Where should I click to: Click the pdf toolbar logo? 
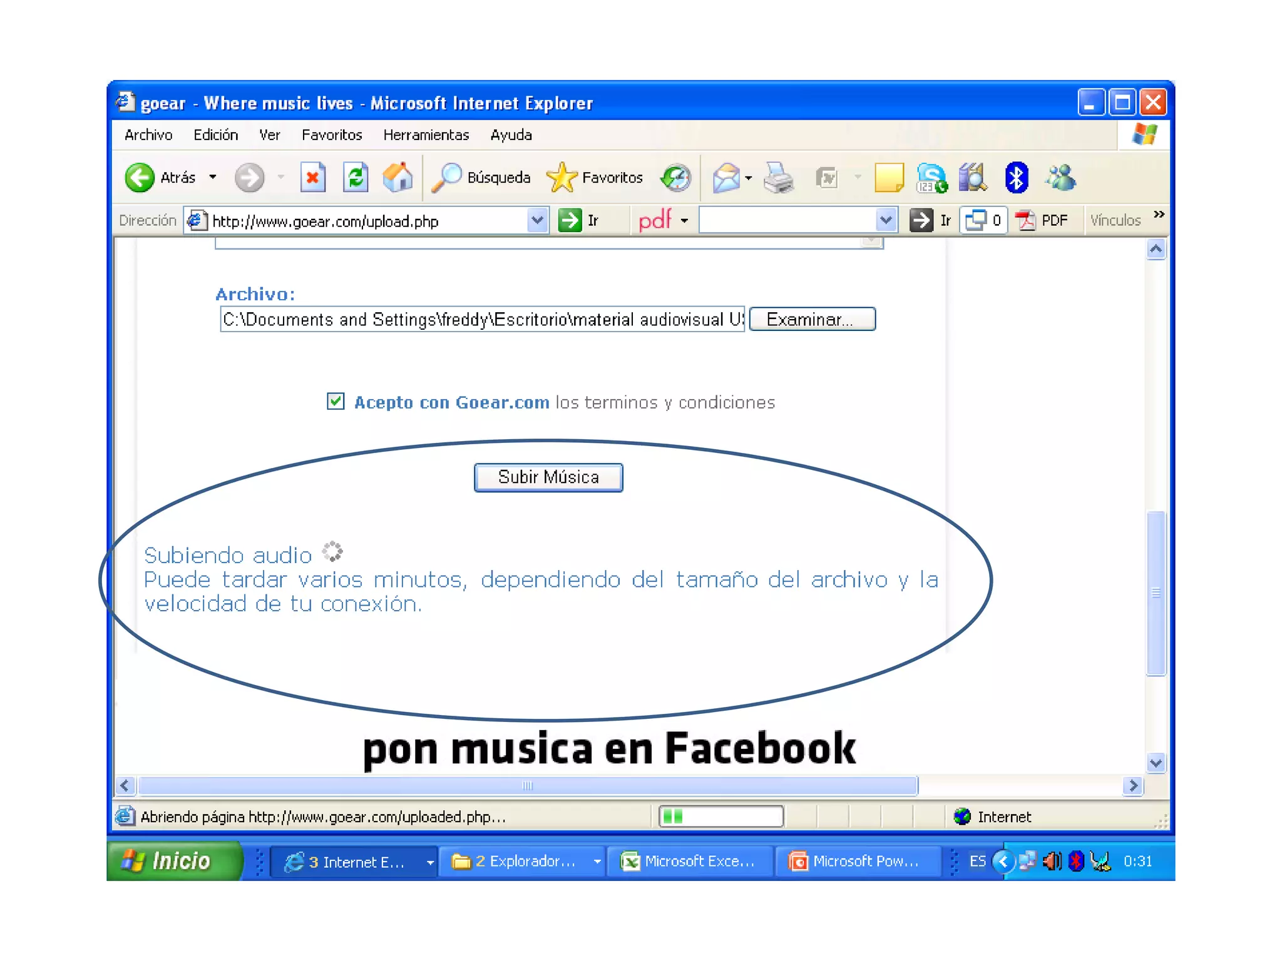tap(655, 220)
